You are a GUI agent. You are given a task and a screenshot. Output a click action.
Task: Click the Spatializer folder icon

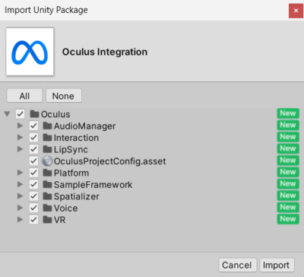pyautogui.click(x=47, y=196)
